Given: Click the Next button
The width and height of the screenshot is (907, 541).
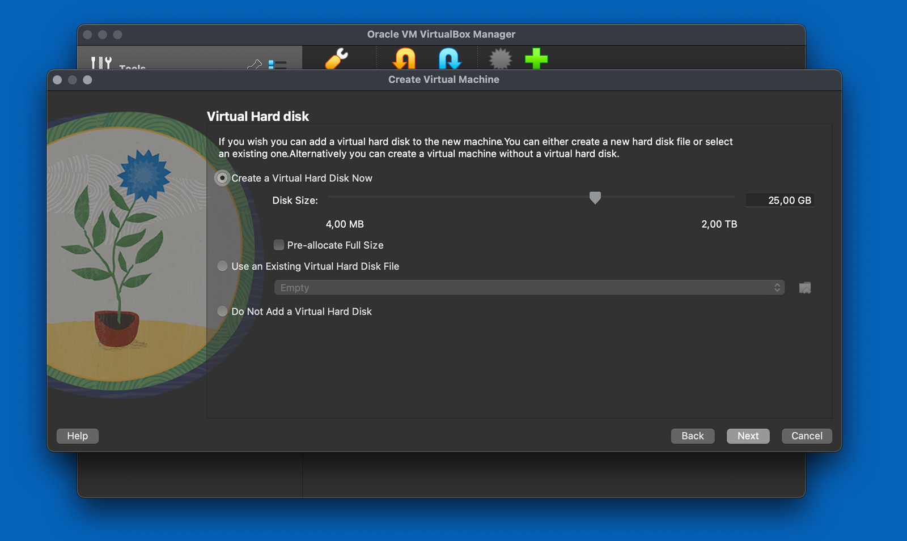Looking at the screenshot, I should click(748, 436).
